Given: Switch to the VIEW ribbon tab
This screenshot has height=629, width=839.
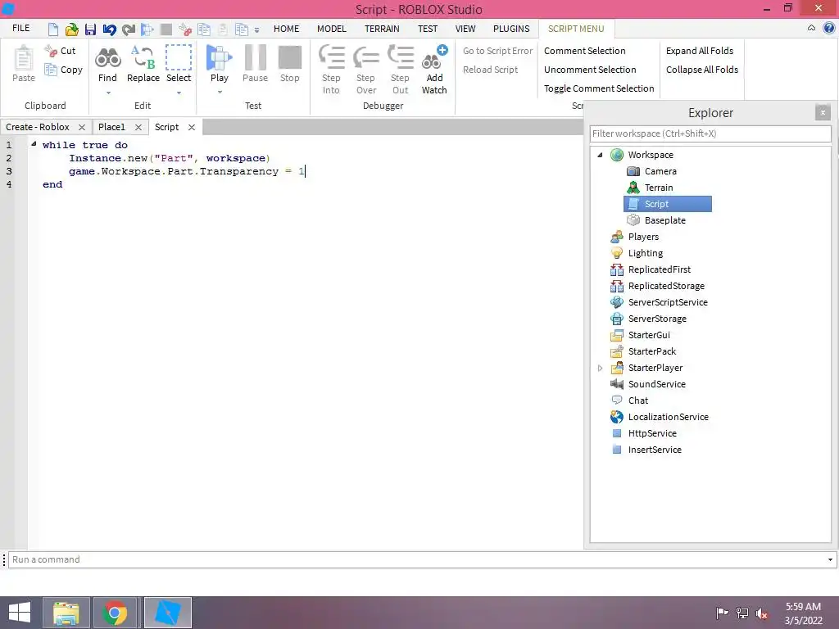Looking at the screenshot, I should 465,29.
